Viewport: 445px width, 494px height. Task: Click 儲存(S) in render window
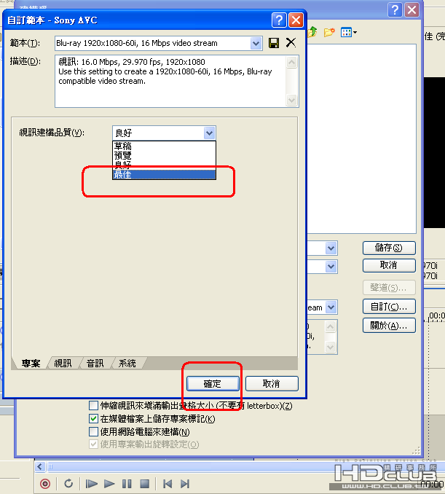pyautogui.click(x=389, y=248)
